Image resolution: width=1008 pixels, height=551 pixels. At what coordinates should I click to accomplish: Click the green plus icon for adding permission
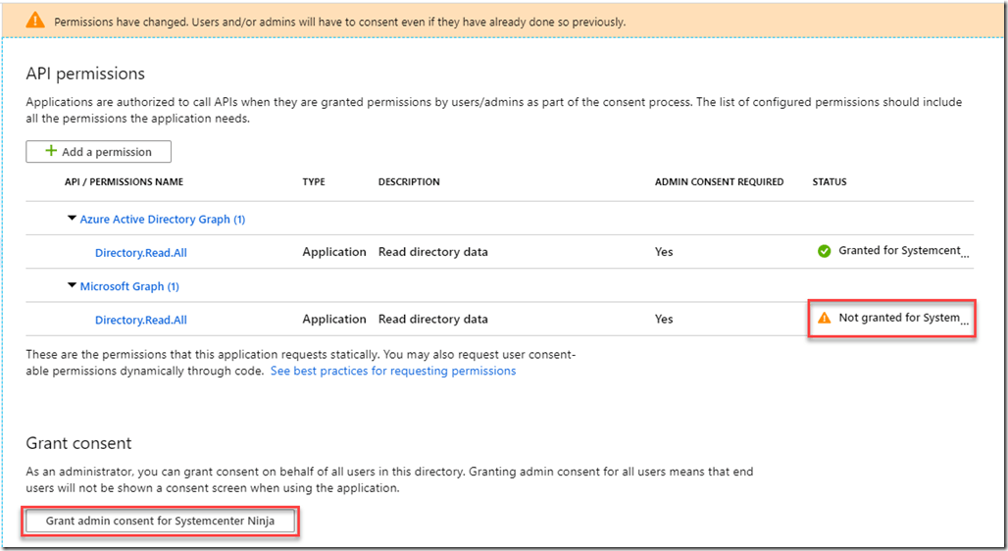(x=49, y=152)
